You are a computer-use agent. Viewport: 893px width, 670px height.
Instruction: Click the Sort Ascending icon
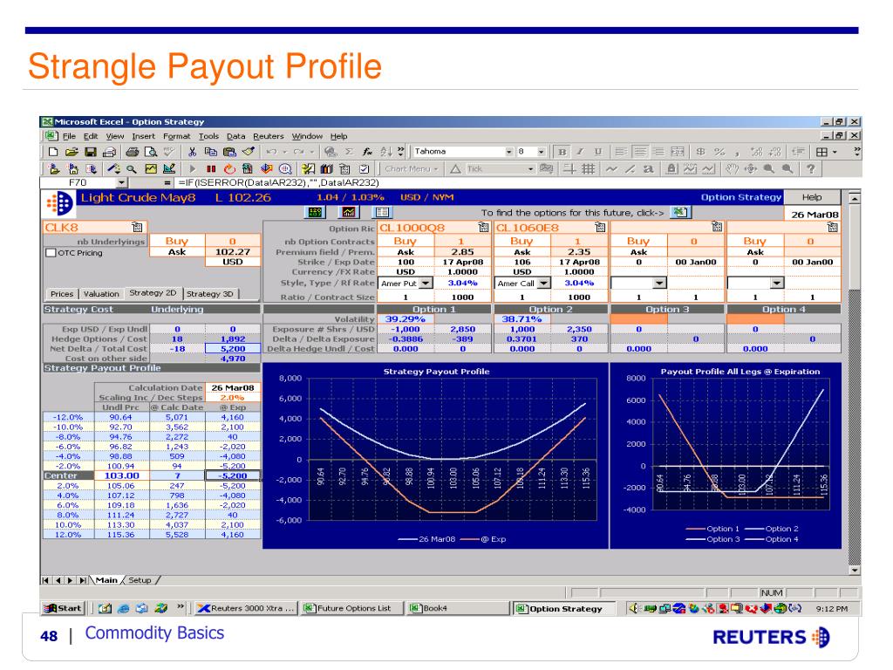(x=386, y=152)
